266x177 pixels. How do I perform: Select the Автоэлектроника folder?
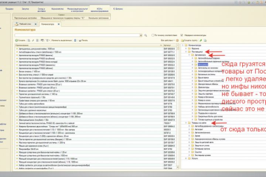tap(202, 132)
